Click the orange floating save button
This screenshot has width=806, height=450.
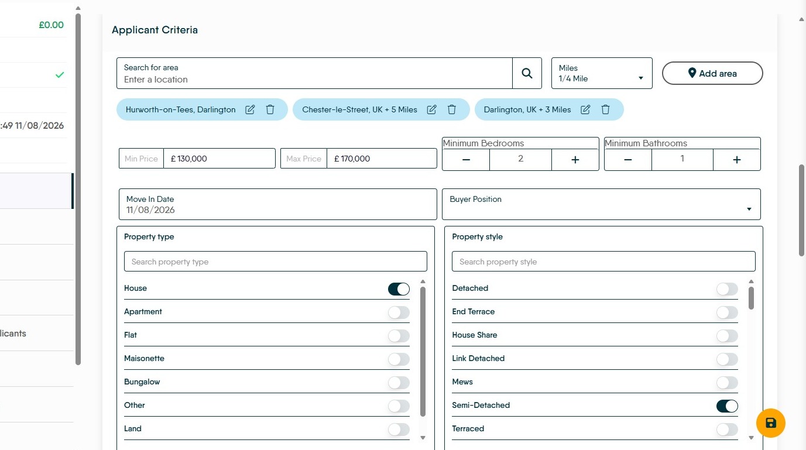click(x=770, y=423)
